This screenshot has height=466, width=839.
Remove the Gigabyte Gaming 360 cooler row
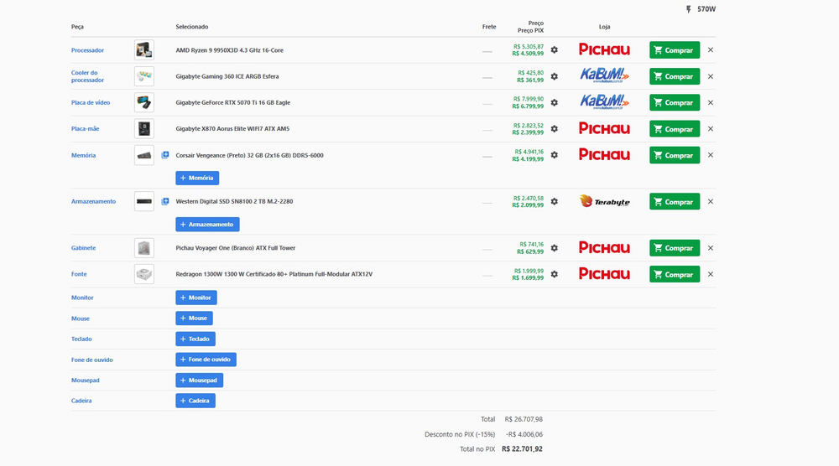click(711, 76)
